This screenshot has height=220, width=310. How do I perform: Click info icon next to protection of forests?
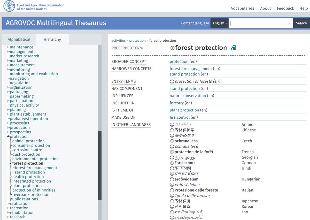[x=172, y=81]
